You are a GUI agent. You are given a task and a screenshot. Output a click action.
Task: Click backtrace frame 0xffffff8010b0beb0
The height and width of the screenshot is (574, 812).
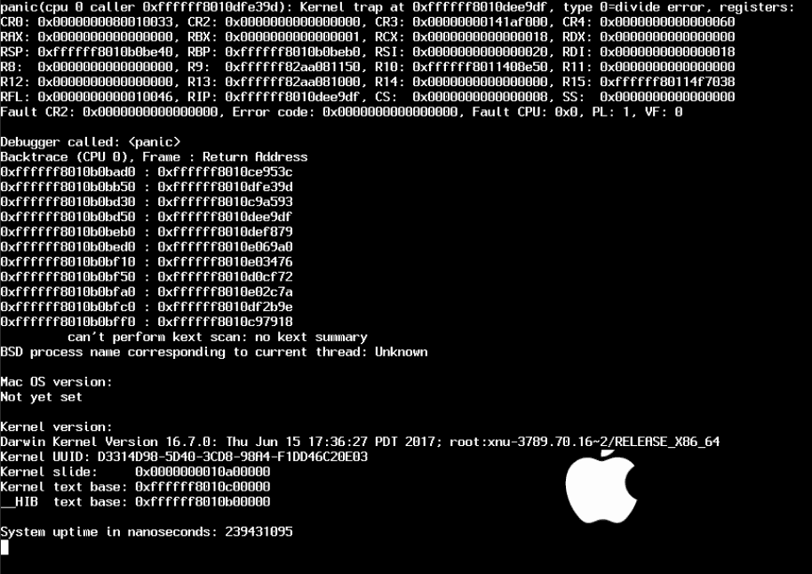pyautogui.click(x=68, y=232)
